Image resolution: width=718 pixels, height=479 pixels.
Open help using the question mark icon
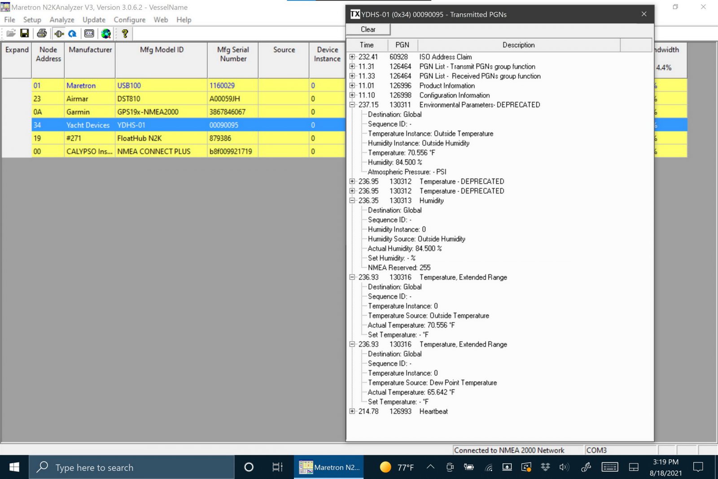coord(125,33)
